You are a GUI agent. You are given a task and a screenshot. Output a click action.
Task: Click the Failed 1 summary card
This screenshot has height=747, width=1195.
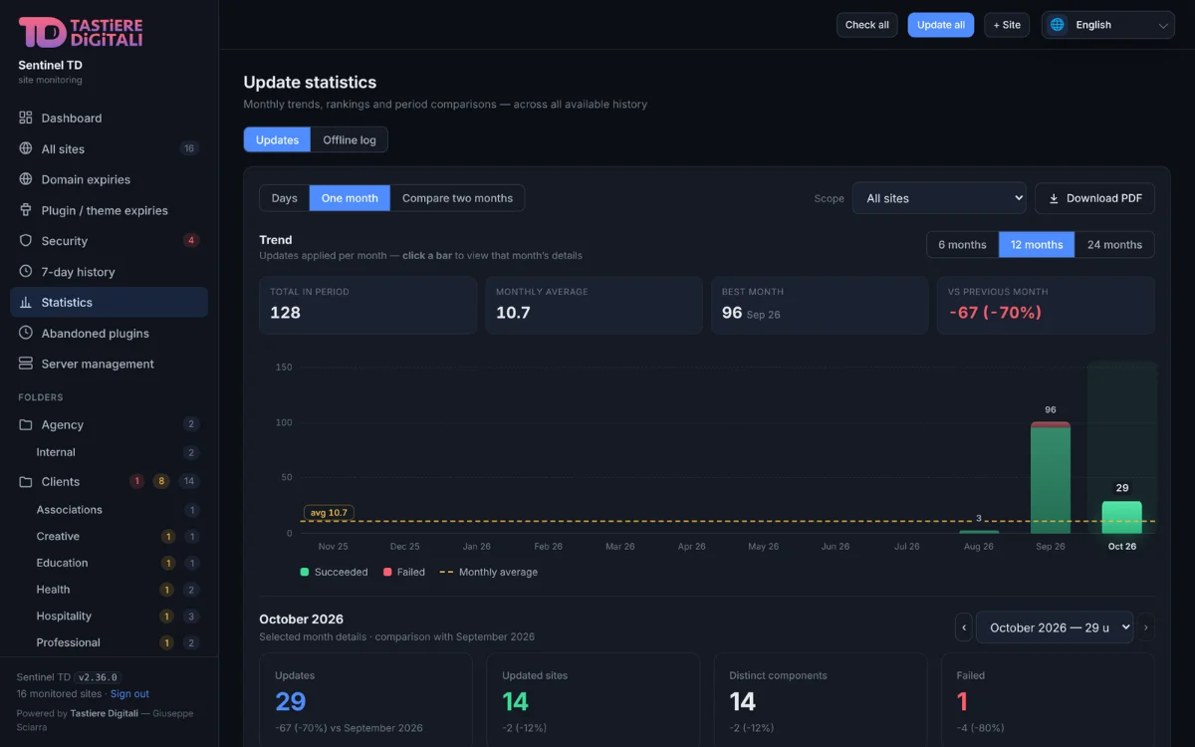1048,700
